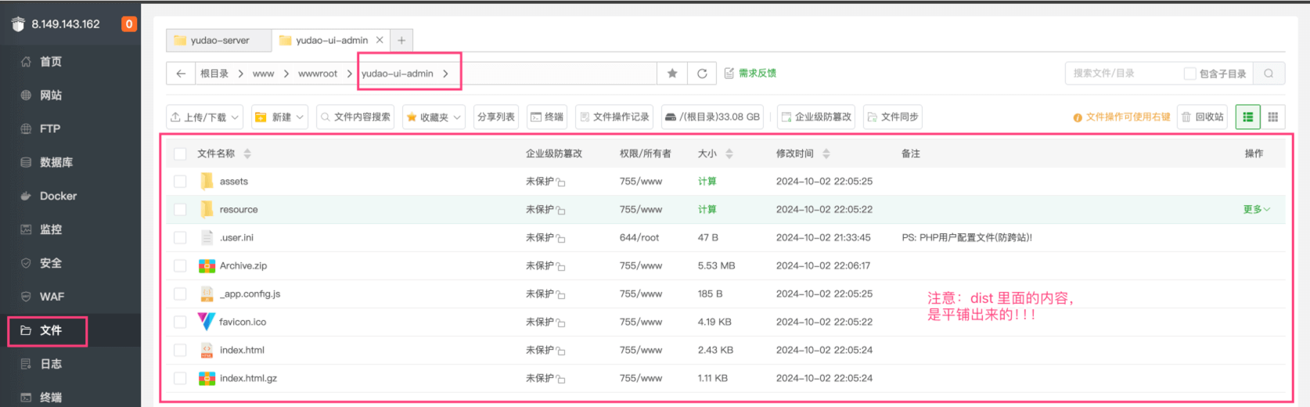This screenshot has height=407, width=1310.
Task: Open the recycle bin
Action: [x=1202, y=117]
